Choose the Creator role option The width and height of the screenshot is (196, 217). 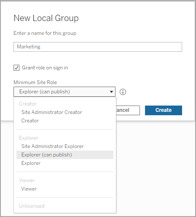click(30, 121)
